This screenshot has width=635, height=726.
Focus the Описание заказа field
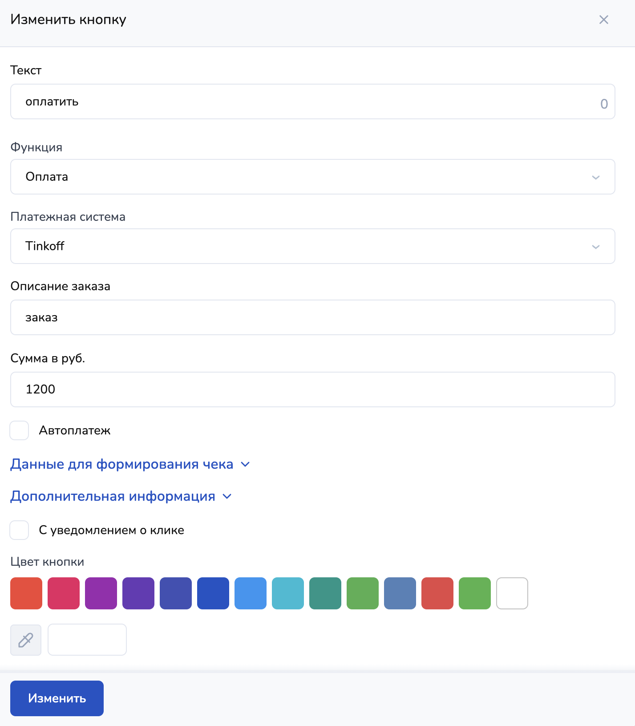312,317
